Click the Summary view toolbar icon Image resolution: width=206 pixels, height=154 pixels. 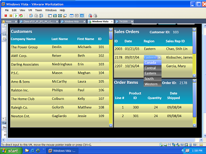pos(72,16)
